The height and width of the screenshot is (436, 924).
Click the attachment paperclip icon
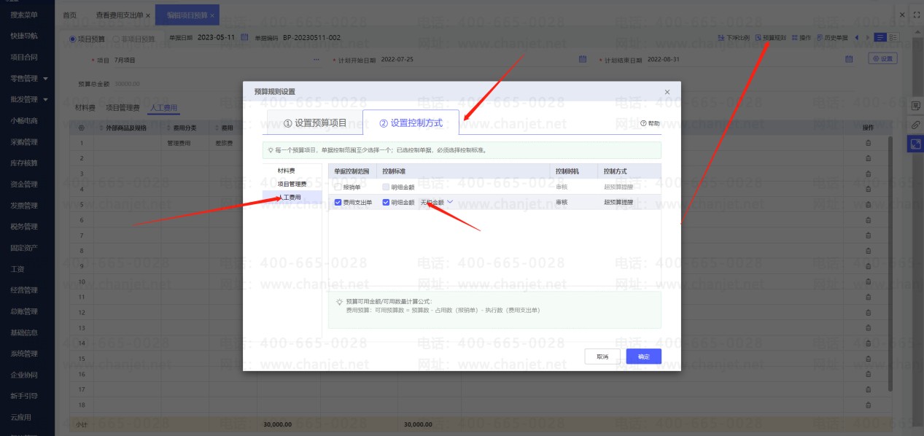point(916,125)
